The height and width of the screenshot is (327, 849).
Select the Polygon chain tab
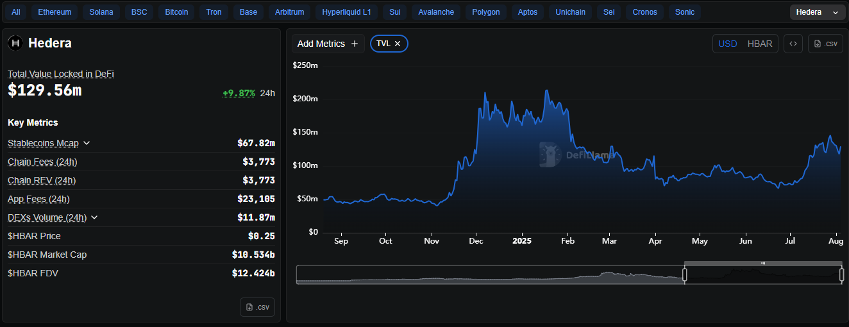486,12
